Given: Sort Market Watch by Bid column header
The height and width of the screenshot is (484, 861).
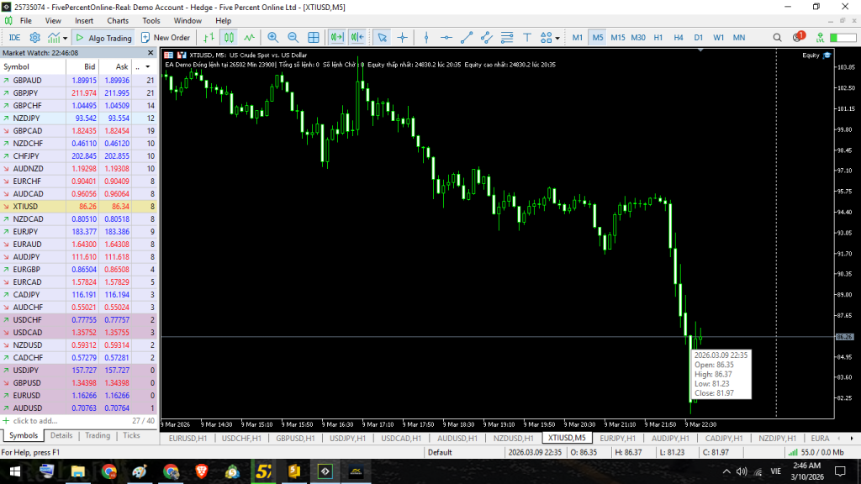Looking at the screenshot, I should 82,66.
